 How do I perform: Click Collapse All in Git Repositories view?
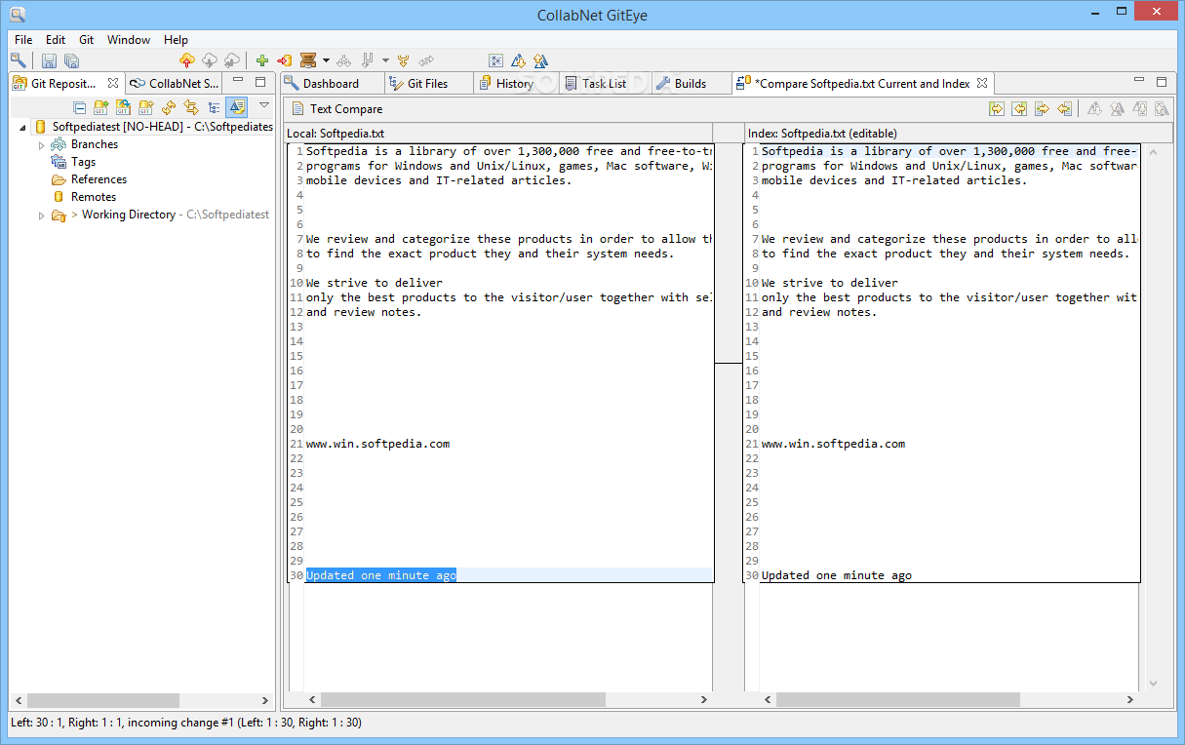79,107
